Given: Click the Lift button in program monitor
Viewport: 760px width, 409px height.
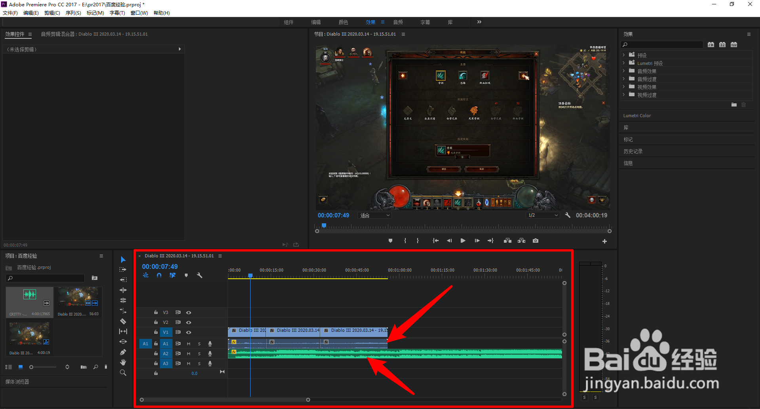Looking at the screenshot, I should tap(507, 241).
